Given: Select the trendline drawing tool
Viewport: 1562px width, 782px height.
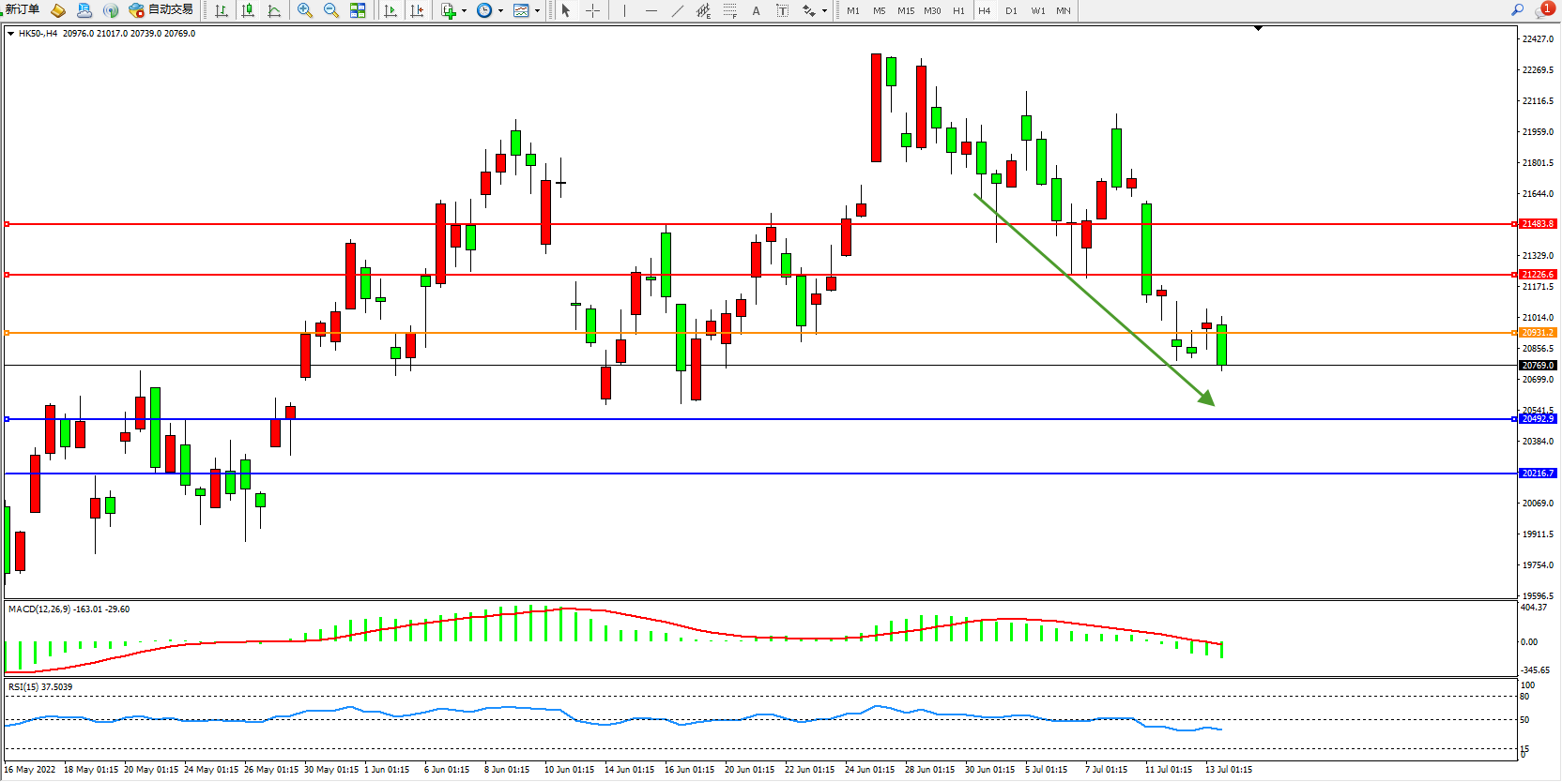Looking at the screenshot, I should point(678,10).
